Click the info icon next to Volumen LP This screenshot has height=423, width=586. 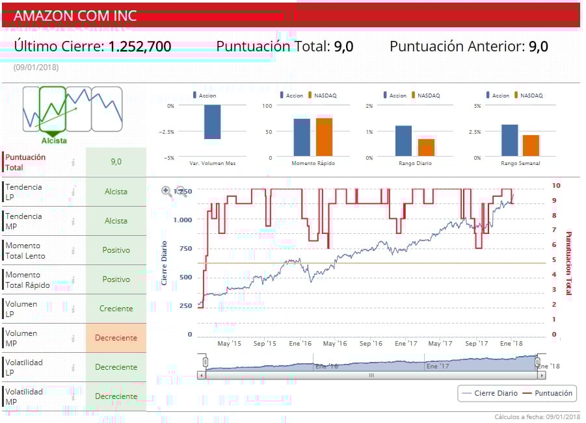coord(73,309)
